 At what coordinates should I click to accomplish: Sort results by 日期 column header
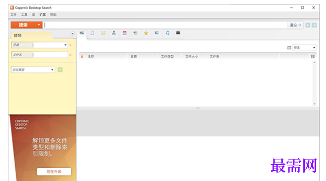tap(134, 57)
